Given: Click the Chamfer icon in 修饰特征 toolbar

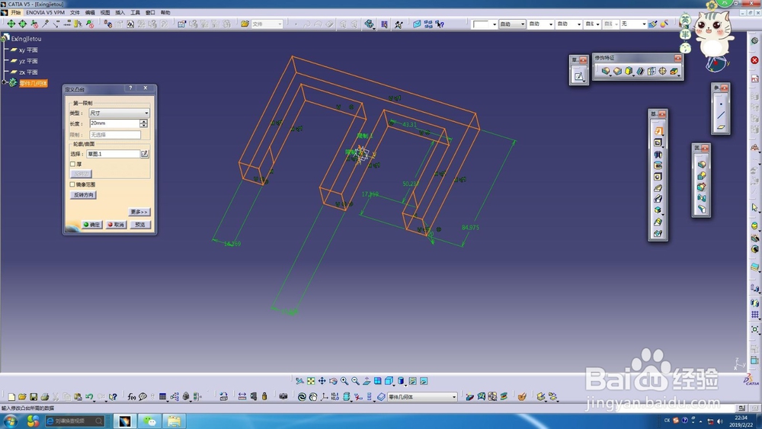Looking at the screenshot, I should (617, 72).
